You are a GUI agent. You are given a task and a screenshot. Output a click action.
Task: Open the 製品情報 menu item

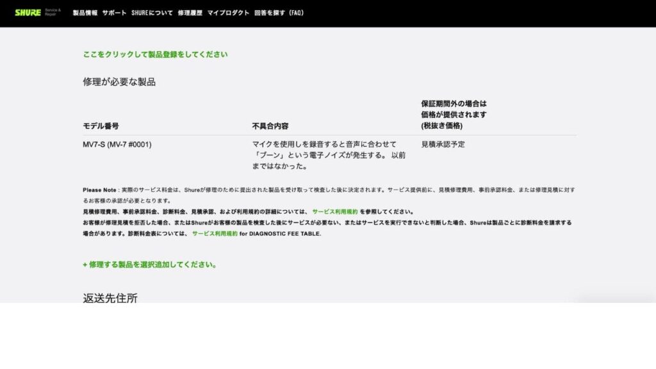(x=85, y=13)
